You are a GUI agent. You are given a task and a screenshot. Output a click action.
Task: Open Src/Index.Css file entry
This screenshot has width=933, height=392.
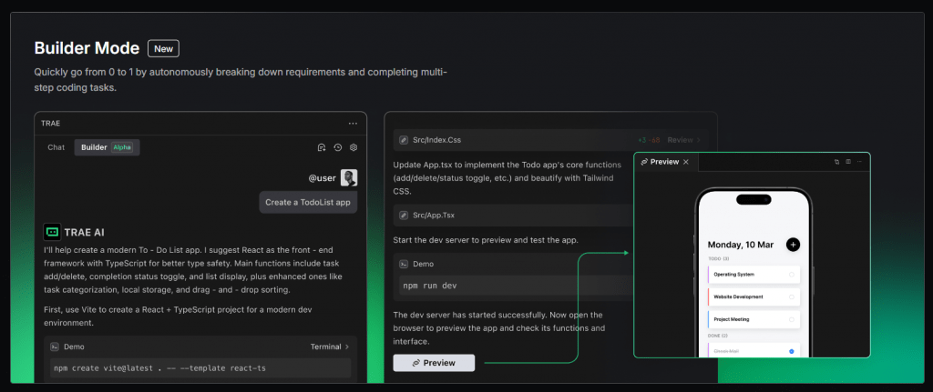coord(551,140)
